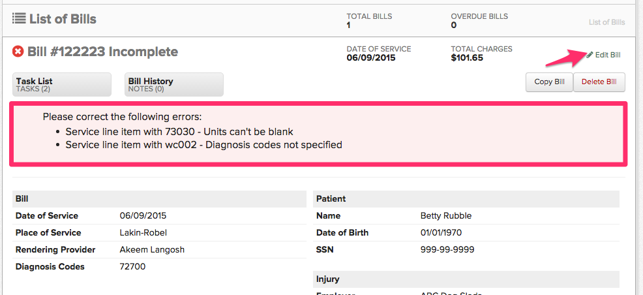Image resolution: width=643 pixels, height=295 pixels.
Task: Click the pencil icon for Edit Bill
Action: (590, 55)
